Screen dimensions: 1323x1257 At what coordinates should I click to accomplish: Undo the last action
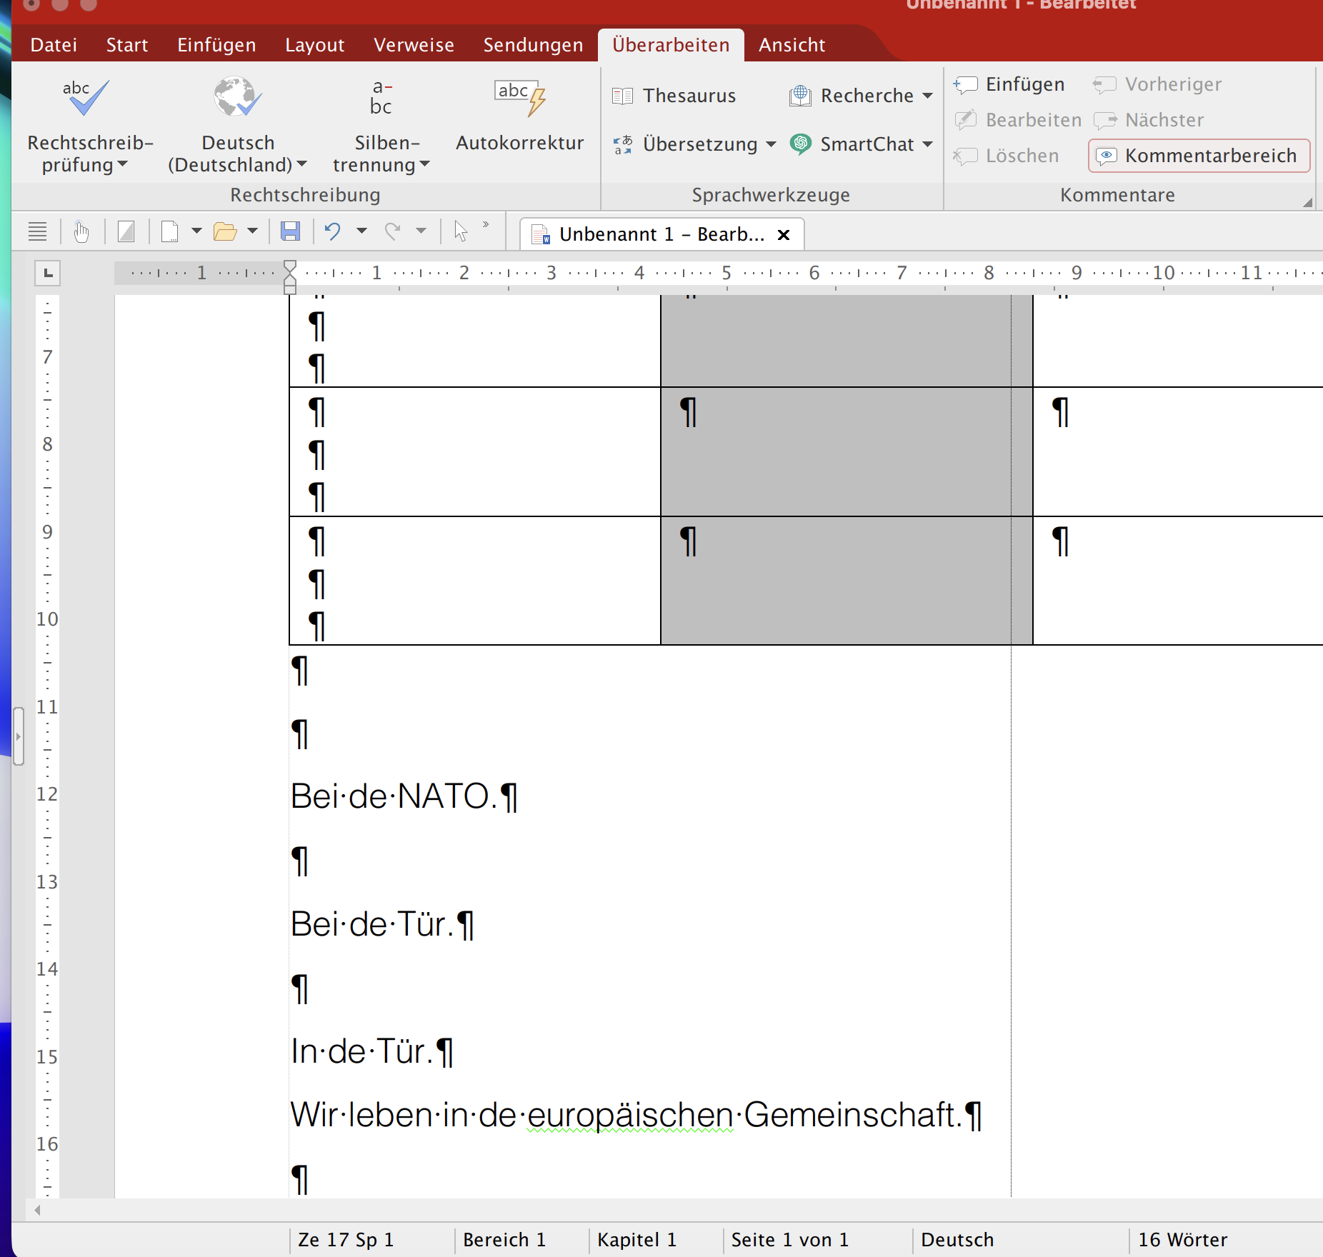pyautogui.click(x=331, y=231)
